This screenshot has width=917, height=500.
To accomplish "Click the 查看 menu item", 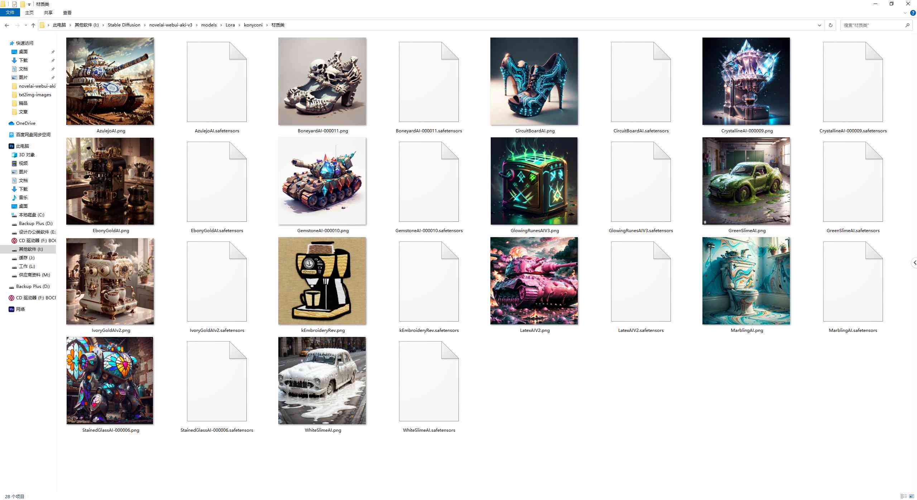I will coord(67,13).
